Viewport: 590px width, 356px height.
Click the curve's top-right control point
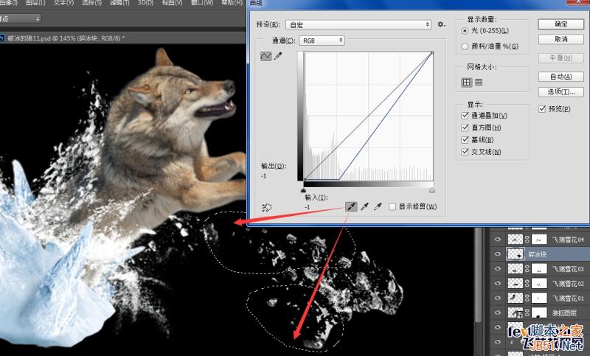click(432, 53)
